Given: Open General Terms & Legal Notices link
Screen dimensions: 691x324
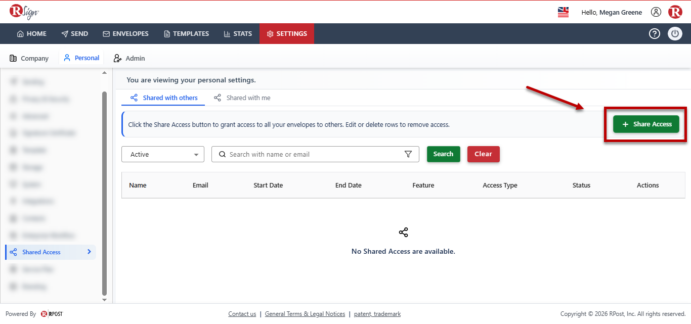Looking at the screenshot, I should [305, 314].
